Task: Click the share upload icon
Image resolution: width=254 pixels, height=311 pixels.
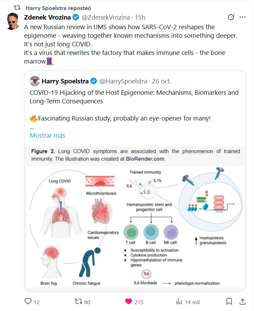Action: tap(242, 302)
